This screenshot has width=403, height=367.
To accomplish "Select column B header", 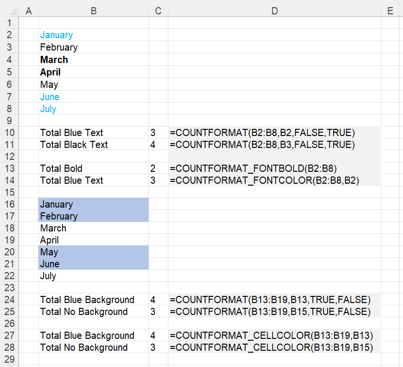I will coord(93,11).
